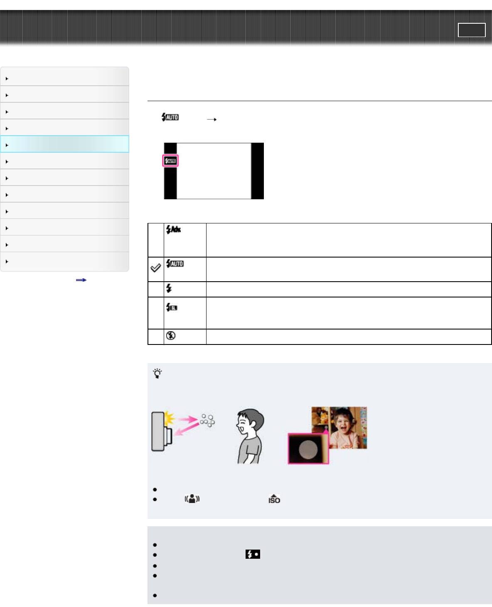Click the ISO icon in the tips list
The height and width of the screenshot is (607, 492).
click(274, 499)
